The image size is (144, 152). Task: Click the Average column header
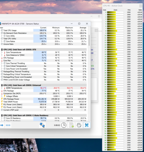coord(83,28)
